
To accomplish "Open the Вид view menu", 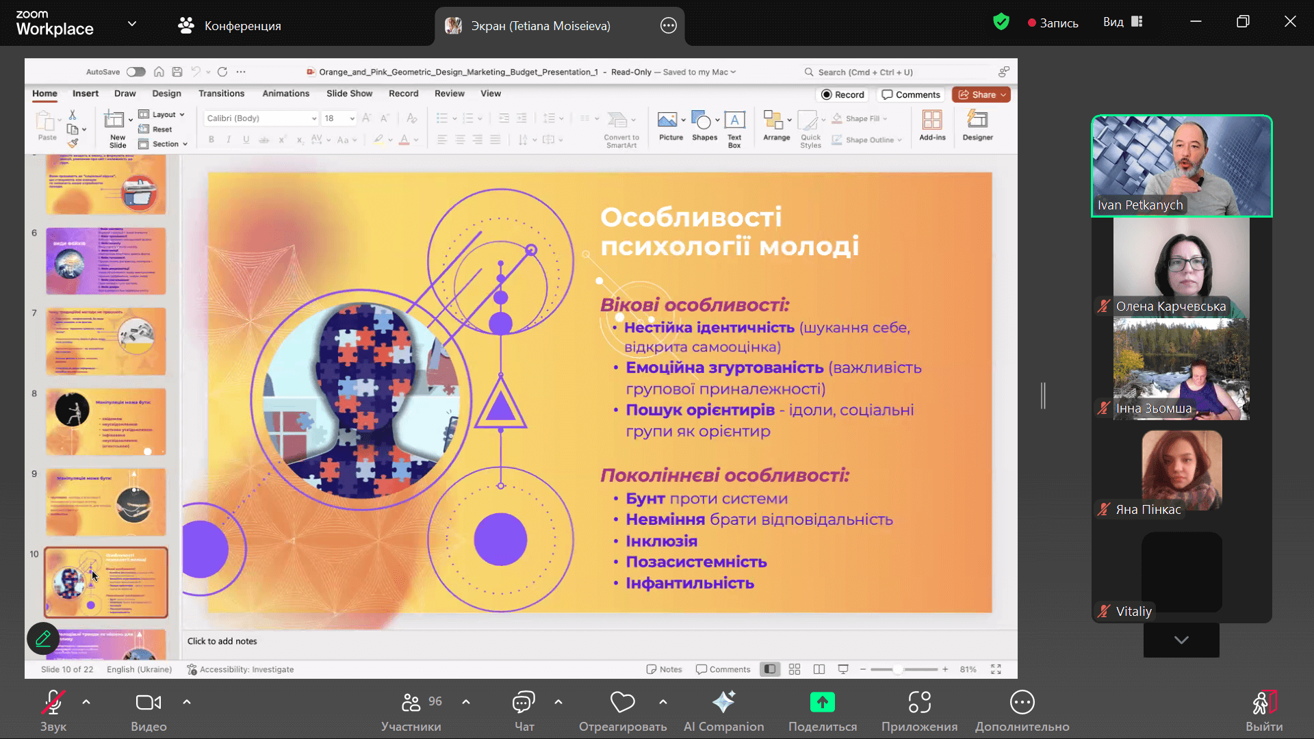I will 1122,22.
